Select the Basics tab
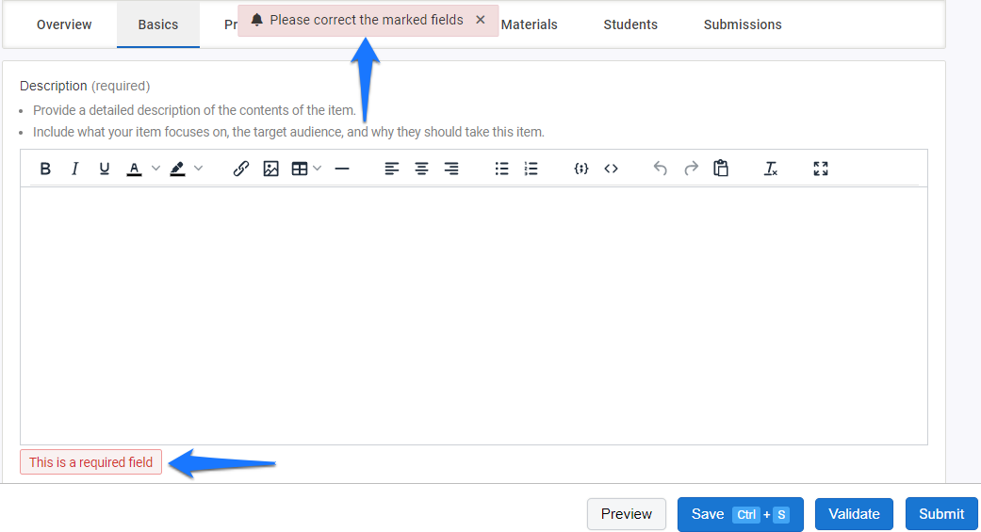Screen dimensions: 981x532 [x=158, y=25]
